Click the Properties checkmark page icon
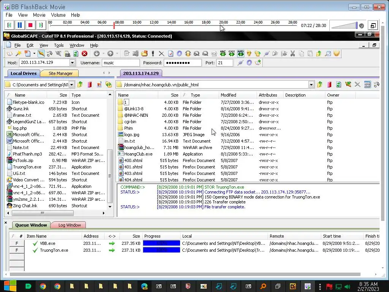 (171, 54)
